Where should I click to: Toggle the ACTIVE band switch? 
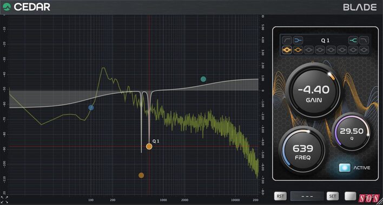click(345, 168)
